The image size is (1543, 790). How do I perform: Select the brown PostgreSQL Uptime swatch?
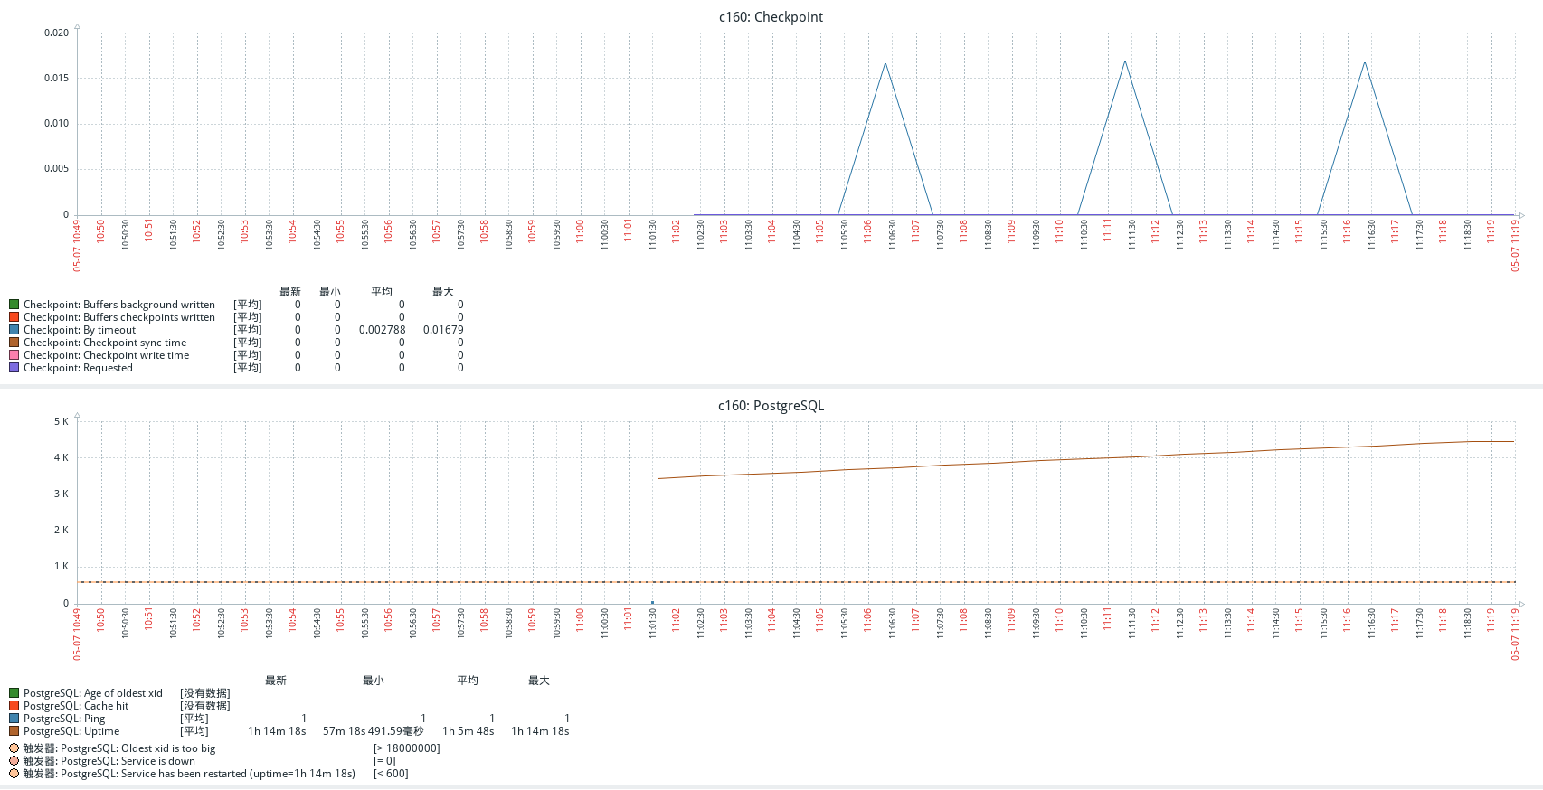pos(14,731)
